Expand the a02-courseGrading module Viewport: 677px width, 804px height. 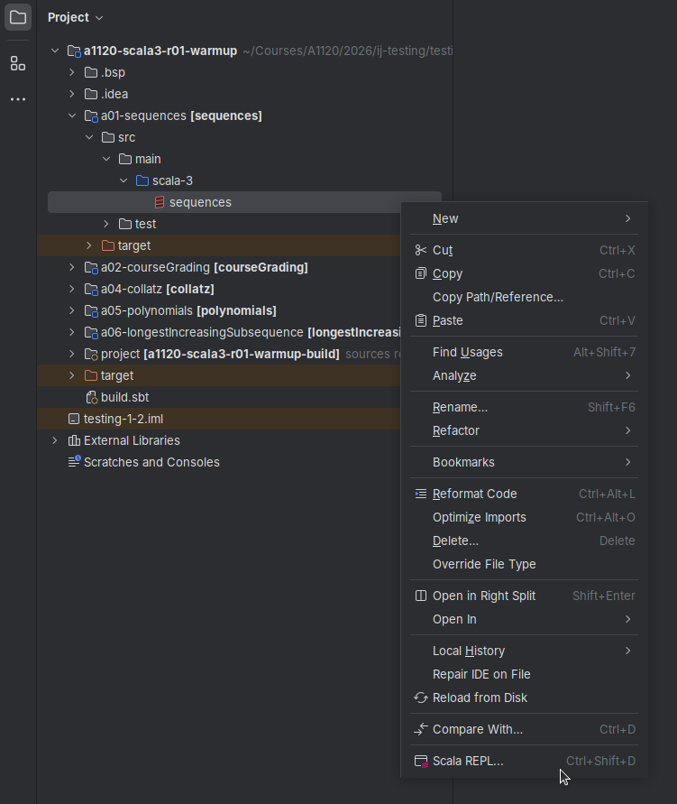[72, 267]
